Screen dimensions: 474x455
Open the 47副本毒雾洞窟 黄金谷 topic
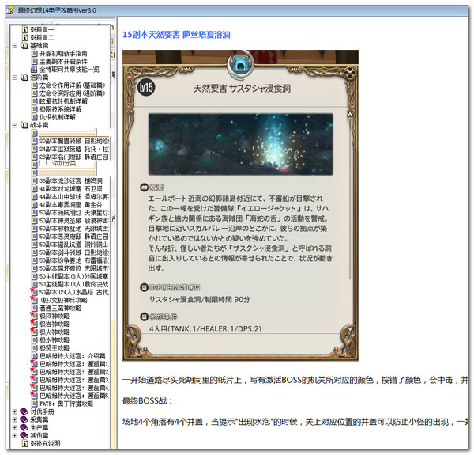click(71, 205)
